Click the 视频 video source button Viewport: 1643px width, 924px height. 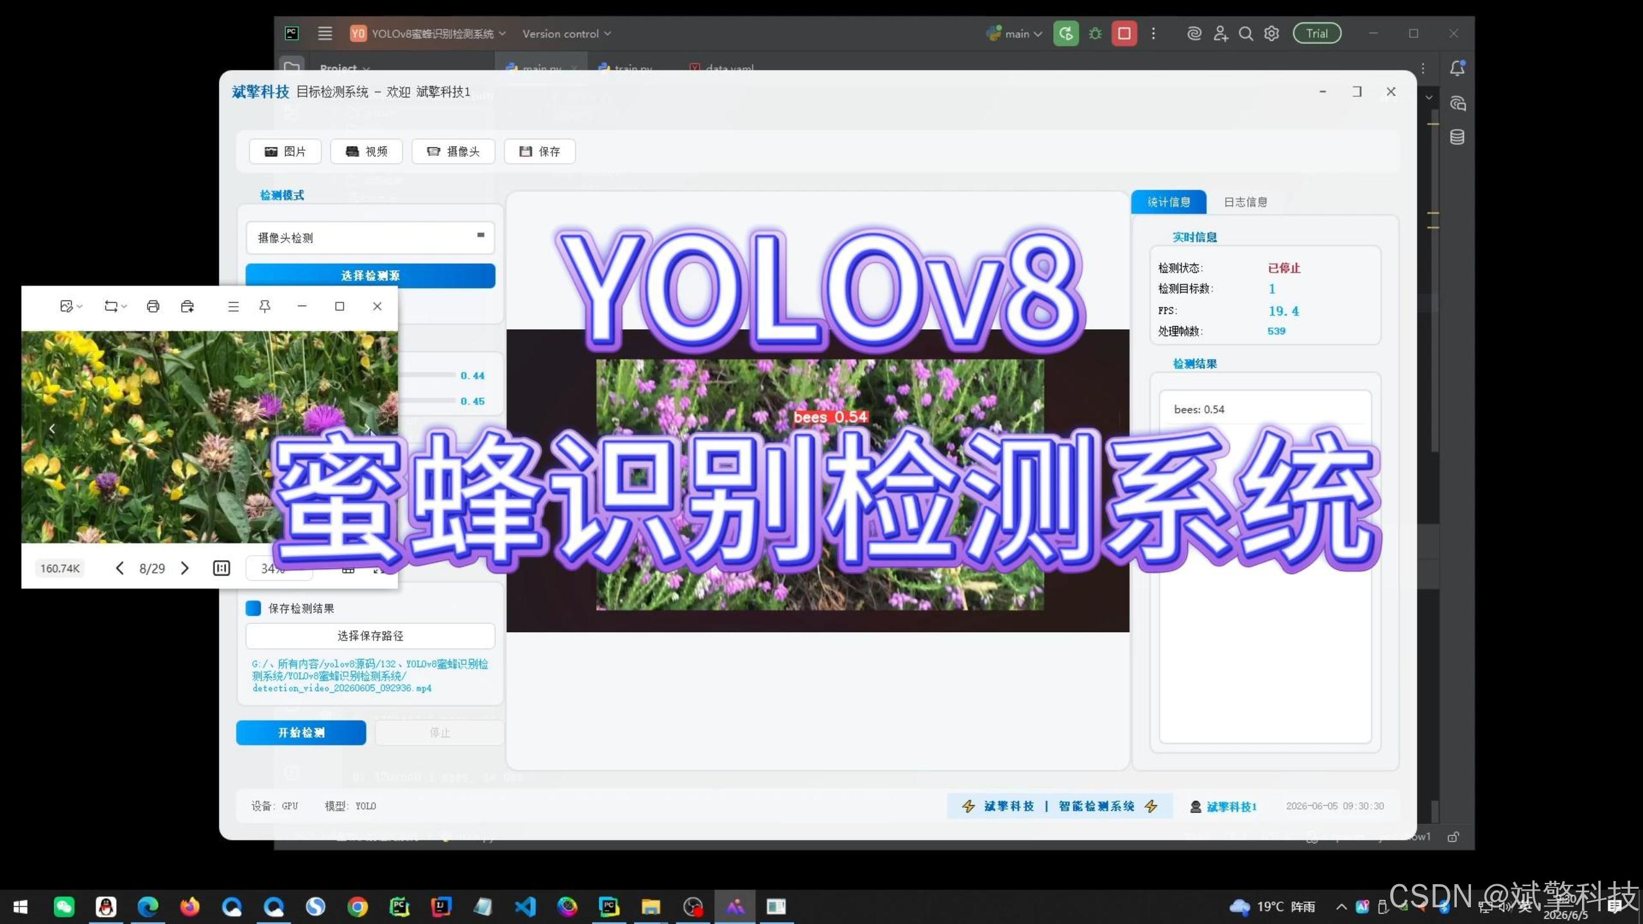click(366, 151)
